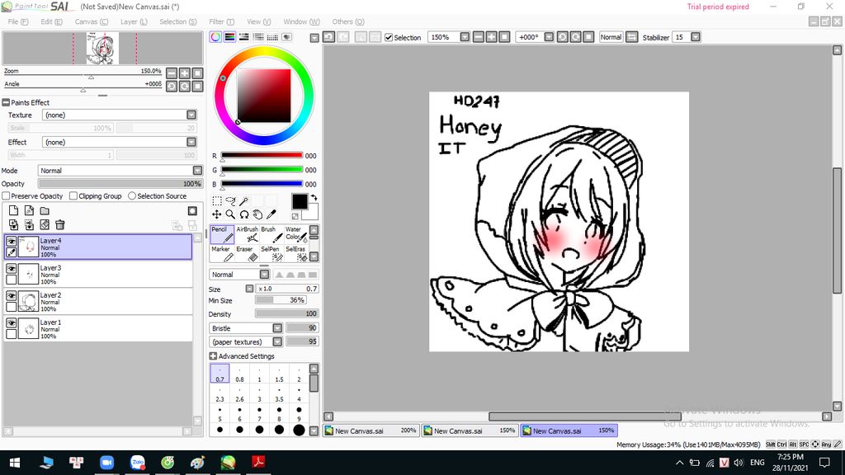This screenshot has height=475, width=845.
Task: Open the File menu
Action: [18, 21]
